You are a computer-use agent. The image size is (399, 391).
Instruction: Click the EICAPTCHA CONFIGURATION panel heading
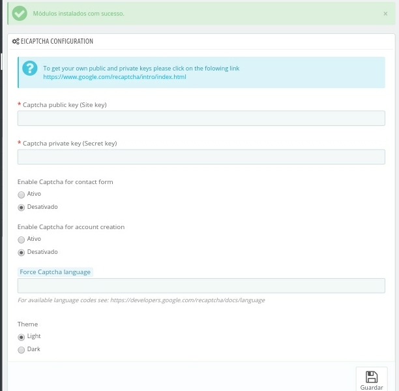57,41
